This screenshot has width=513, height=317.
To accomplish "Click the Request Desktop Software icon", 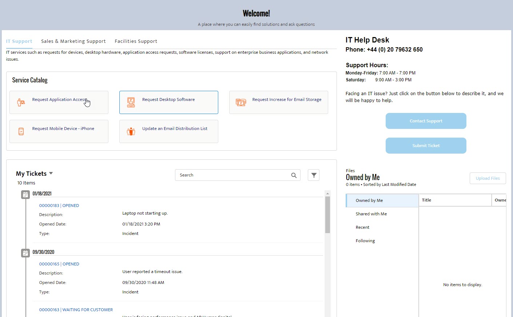I will click(131, 102).
